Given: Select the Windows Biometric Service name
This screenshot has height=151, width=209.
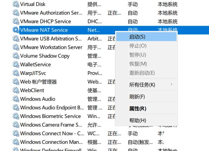Looking at the screenshot, I should click(51, 116).
